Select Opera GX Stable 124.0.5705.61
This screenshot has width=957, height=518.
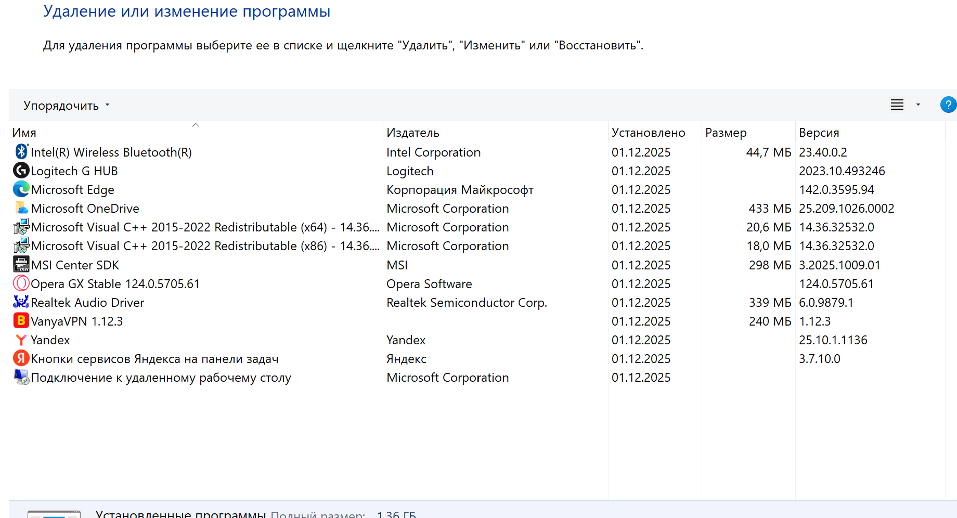point(115,284)
